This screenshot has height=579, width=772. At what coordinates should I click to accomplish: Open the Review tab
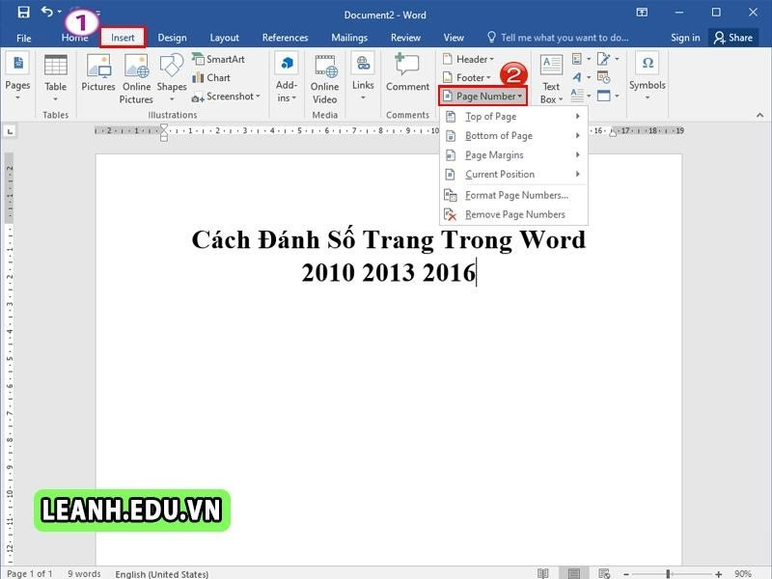coord(405,38)
